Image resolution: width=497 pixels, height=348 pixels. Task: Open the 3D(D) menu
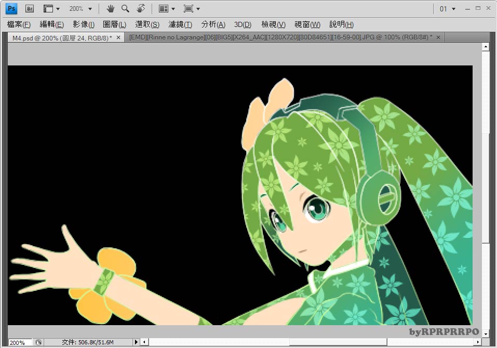click(243, 24)
